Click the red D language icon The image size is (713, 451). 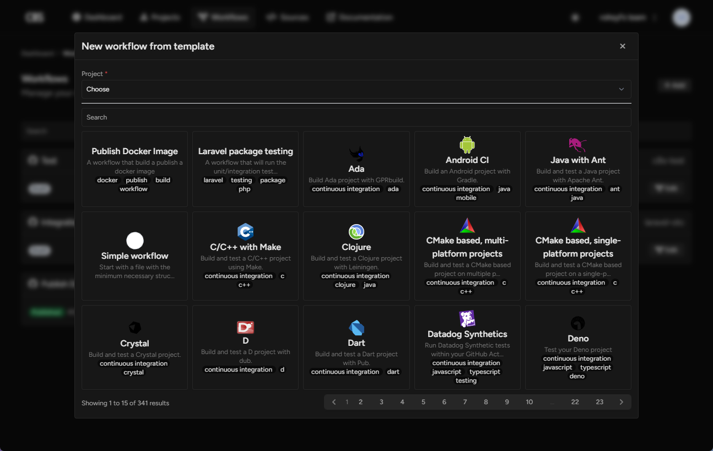click(x=245, y=328)
